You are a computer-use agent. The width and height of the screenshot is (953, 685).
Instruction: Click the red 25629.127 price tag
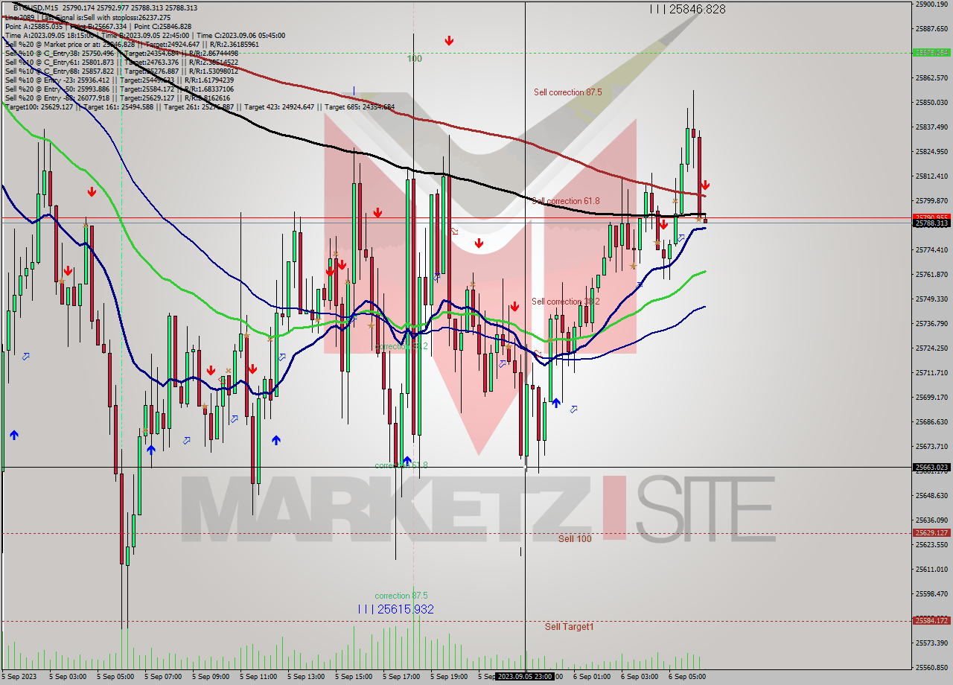[x=931, y=533]
